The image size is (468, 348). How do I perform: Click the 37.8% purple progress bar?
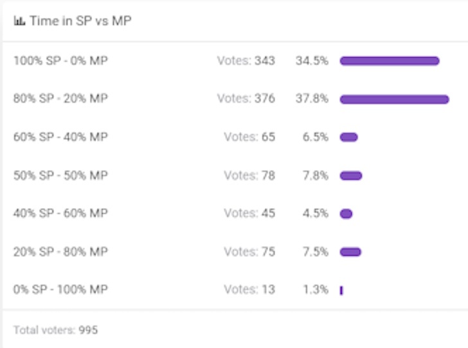point(394,100)
